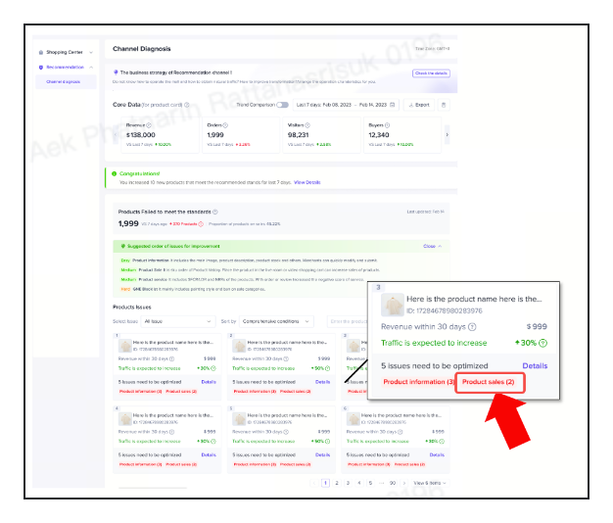Click the Visitors 98,231 metric card
Screen dimensions: 613x523
(322, 135)
